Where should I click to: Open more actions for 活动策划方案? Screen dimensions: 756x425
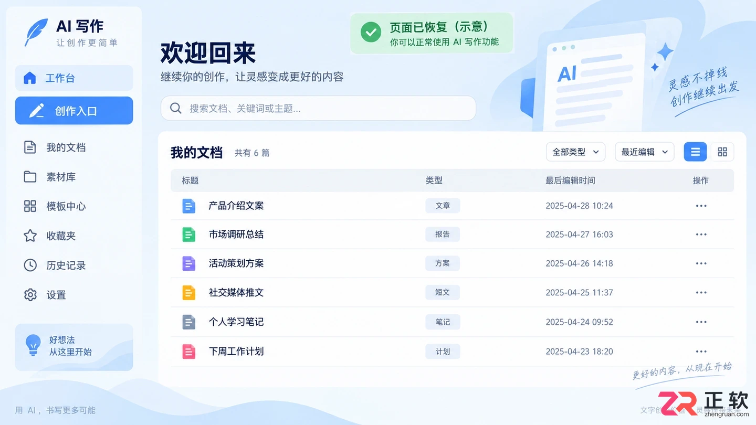pyautogui.click(x=701, y=263)
